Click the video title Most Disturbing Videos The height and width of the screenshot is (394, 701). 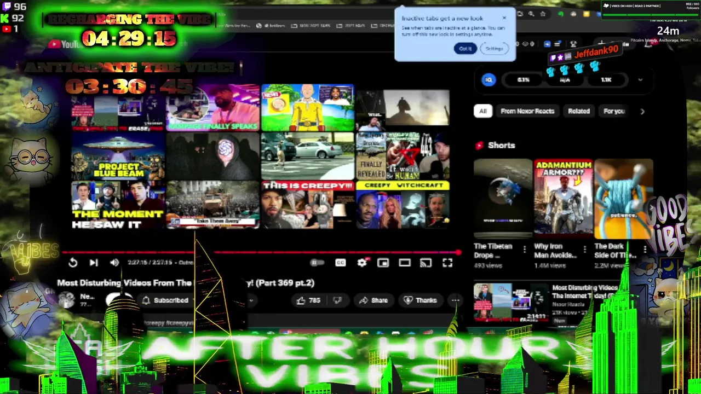point(185,283)
